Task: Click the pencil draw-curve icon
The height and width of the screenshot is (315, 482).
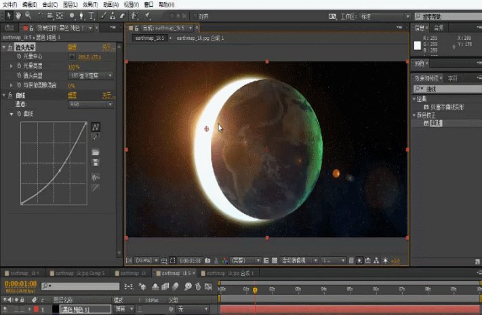Action: [x=96, y=136]
